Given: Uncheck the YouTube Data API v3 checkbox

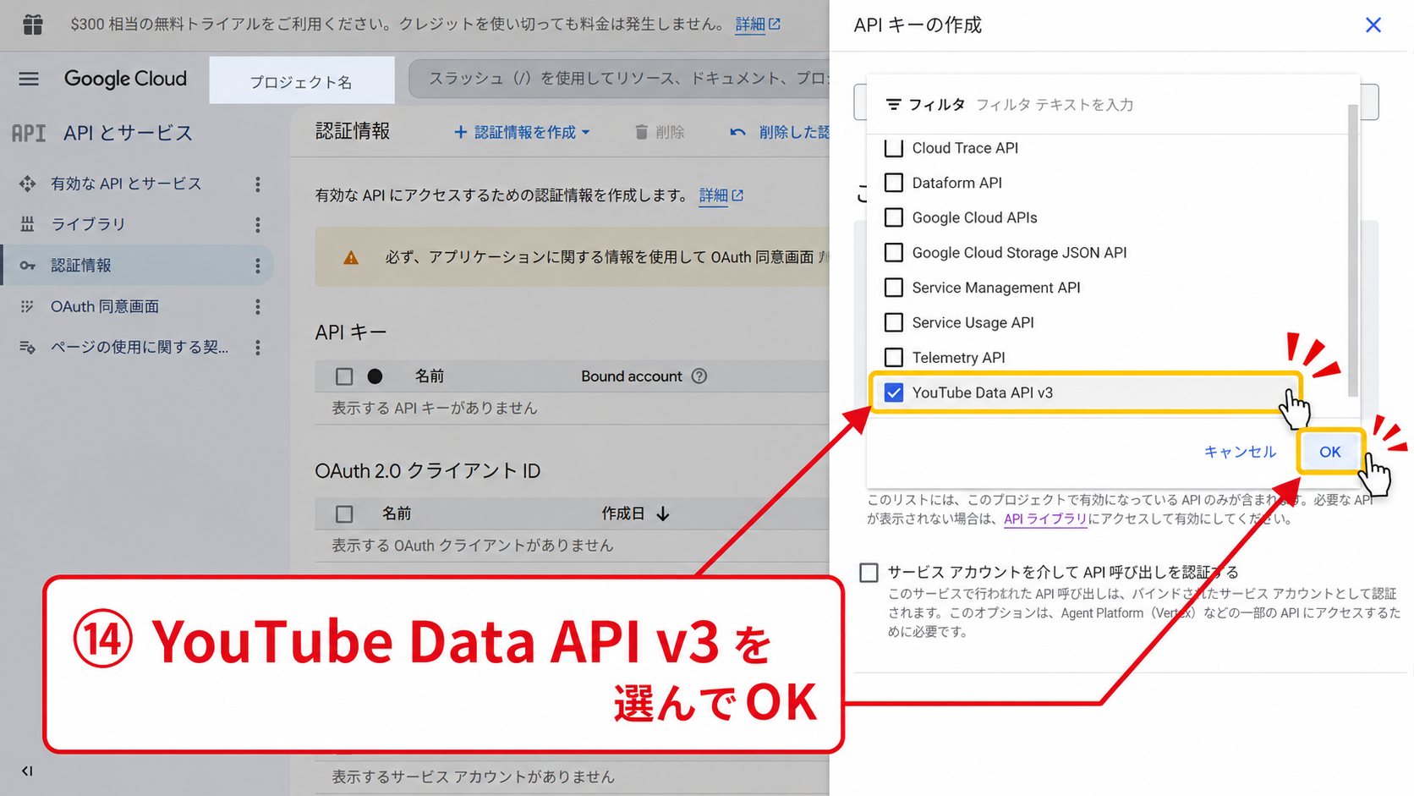Looking at the screenshot, I should (x=894, y=393).
